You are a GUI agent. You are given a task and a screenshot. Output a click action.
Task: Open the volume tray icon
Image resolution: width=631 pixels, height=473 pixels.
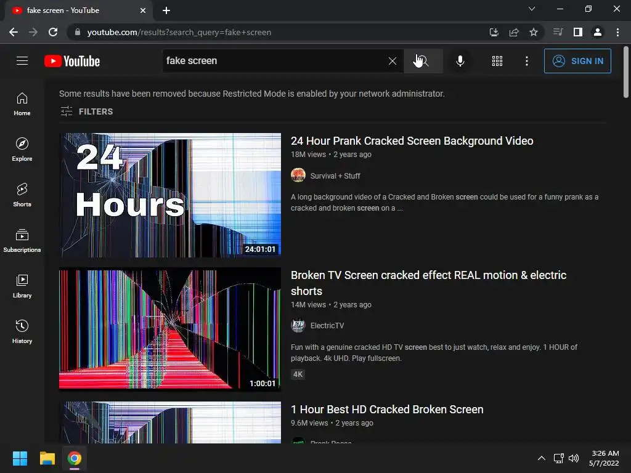pyautogui.click(x=574, y=458)
